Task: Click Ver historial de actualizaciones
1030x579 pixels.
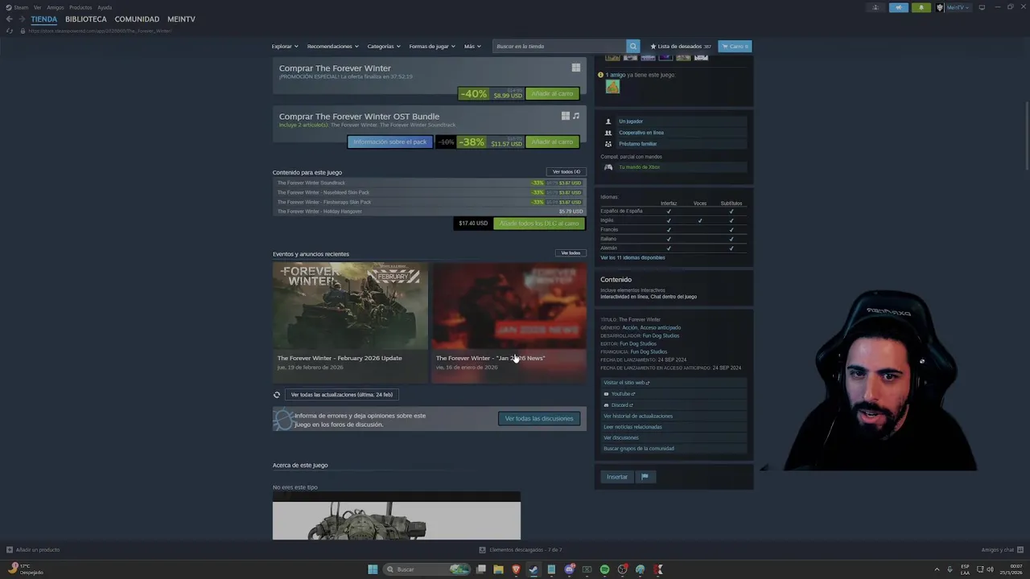Action: [638, 416]
